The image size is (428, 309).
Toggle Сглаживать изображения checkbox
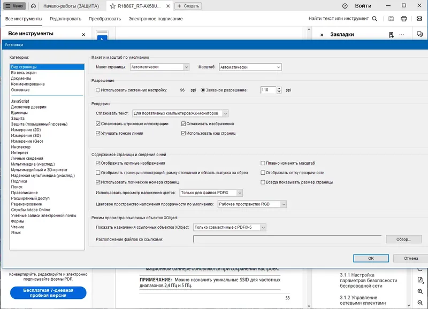[x=184, y=124]
